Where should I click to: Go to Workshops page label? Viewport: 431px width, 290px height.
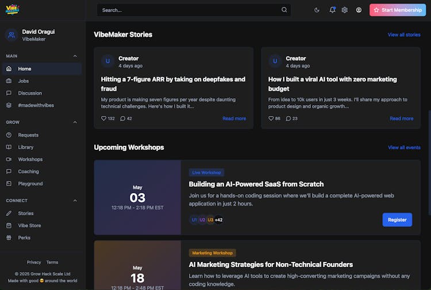coord(30,159)
